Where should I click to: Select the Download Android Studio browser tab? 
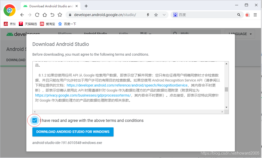pyautogui.click(x=51, y=6)
